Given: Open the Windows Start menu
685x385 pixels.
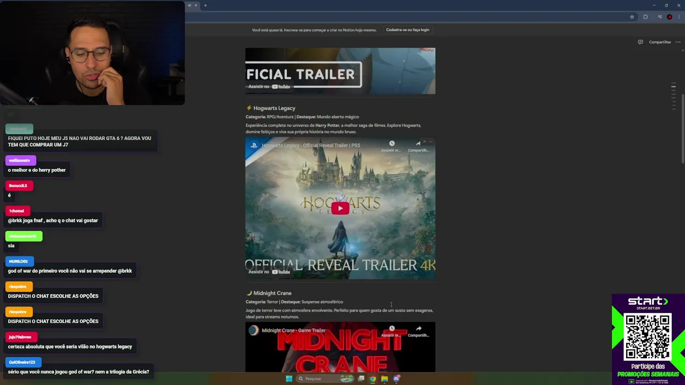Looking at the screenshot, I should coord(289,379).
